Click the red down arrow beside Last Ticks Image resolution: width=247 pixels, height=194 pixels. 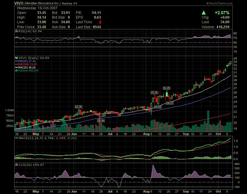pos(100,22)
